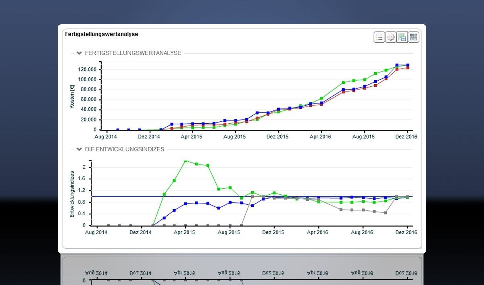Viewport: 484px width, 285px height.
Task: Click the green peak point in indices chart
Action: tap(186, 160)
